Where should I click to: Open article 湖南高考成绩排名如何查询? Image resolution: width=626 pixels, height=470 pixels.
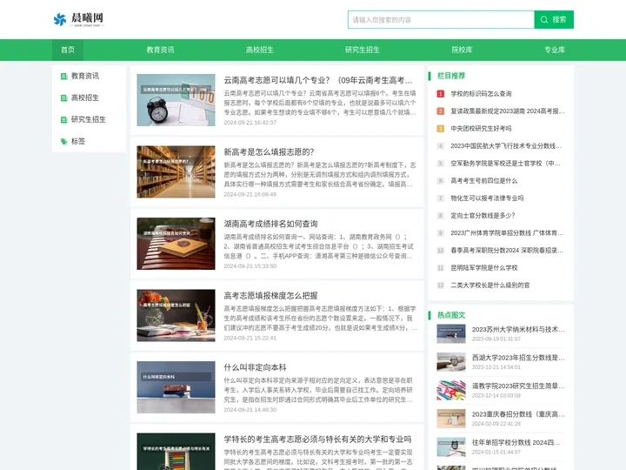click(270, 224)
